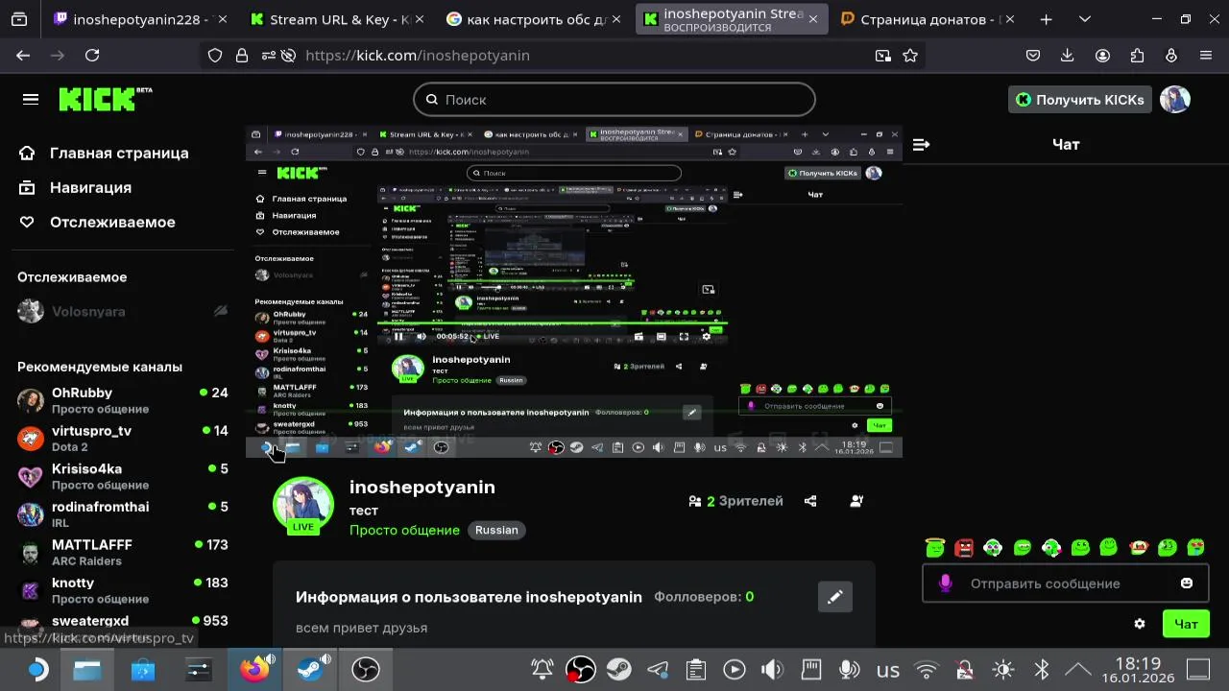Bookmark this page with the star icon
The width and height of the screenshot is (1229, 691).
coord(910,56)
